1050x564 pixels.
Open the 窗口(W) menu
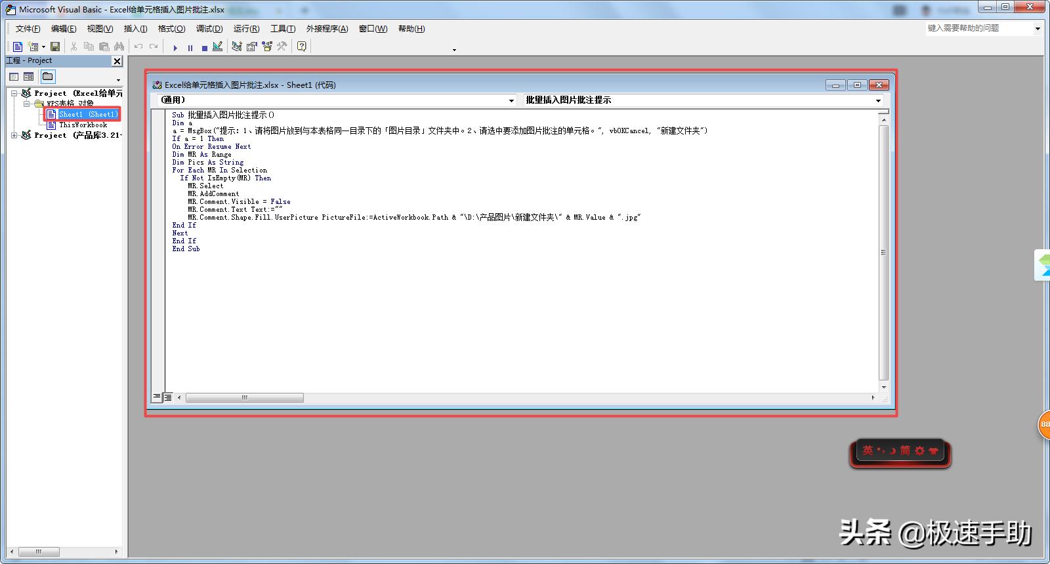[x=373, y=29]
